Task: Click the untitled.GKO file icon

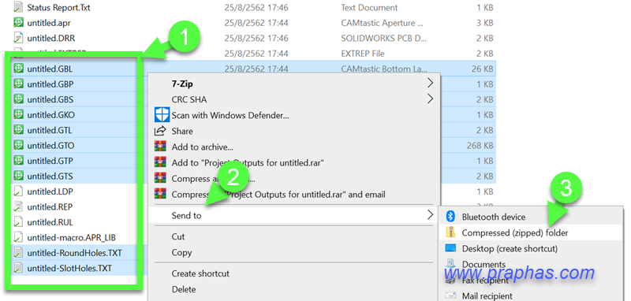Action: [x=18, y=114]
